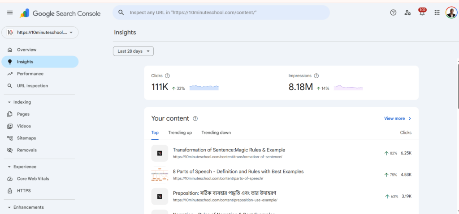The width and height of the screenshot is (459, 214).
Task: Open notifications bell showing 102
Action: pos(422,12)
